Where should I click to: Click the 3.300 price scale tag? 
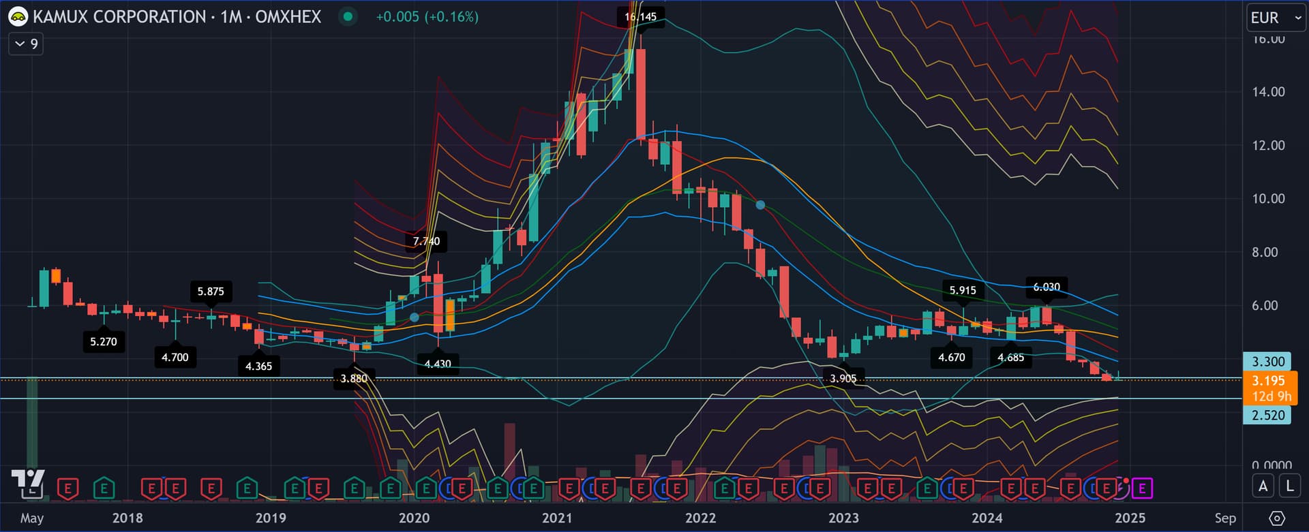point(1267,362)
